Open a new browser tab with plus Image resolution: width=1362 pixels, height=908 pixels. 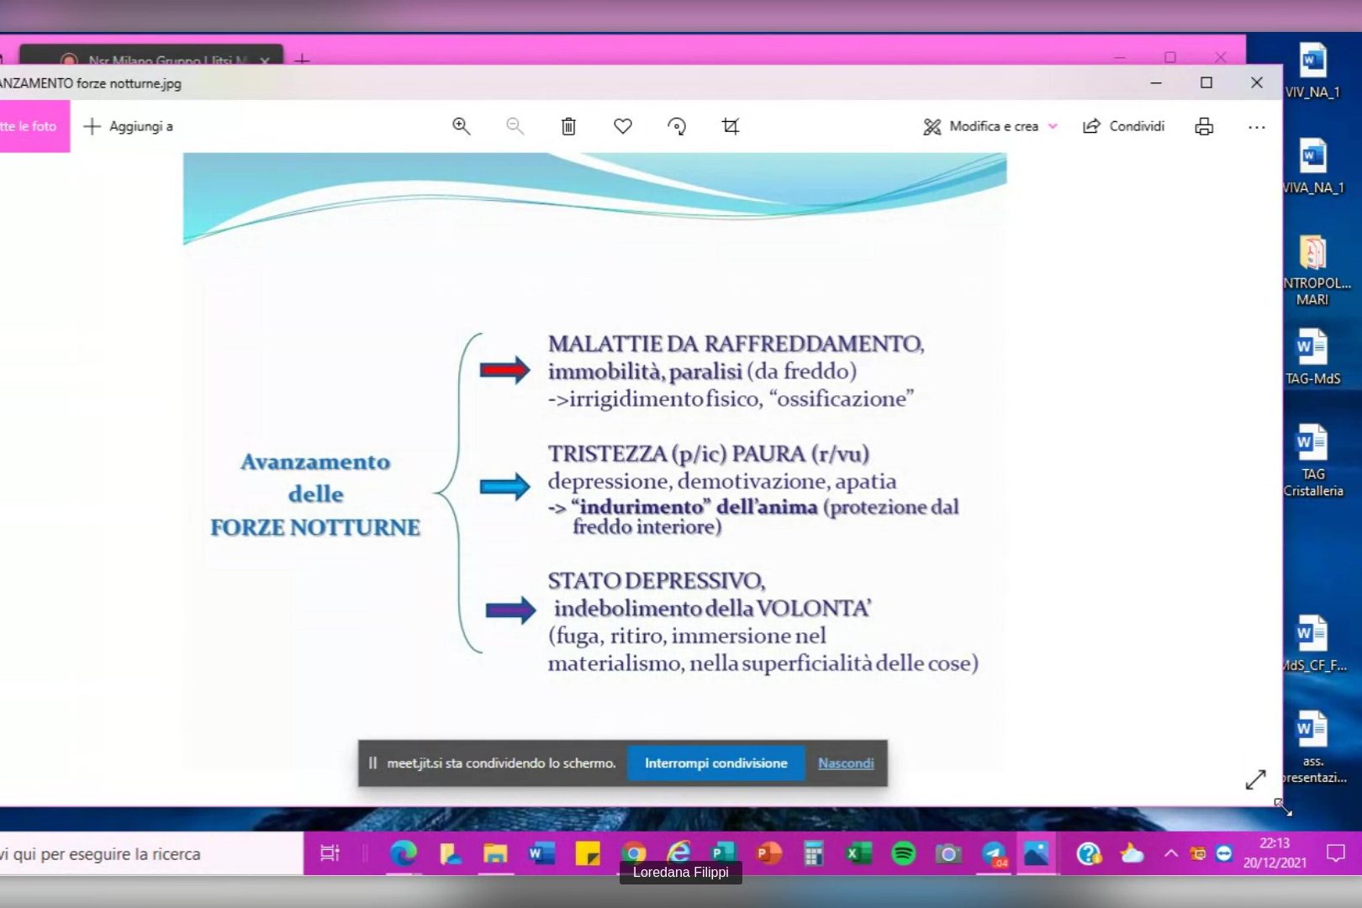pyautogui.click(x=302, y=59)
